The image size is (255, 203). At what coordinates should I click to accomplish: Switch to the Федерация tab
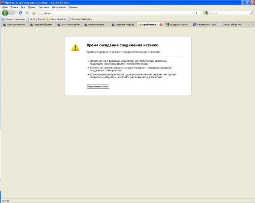(x=178, y=25)
